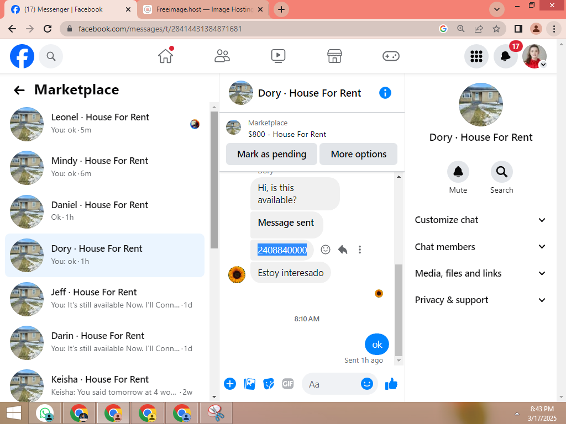The height and width of the screenshot is (424, 566).
Task: Search in conversation icon
Action: point(501,172)
